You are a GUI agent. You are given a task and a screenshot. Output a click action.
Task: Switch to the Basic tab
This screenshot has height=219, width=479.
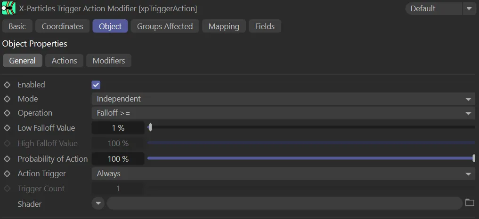point(17,26)
